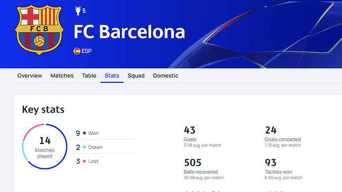The width and height of the screenshot is (342, 192).
Task: Click the FC Barcelona title text
Action: click(x=129, y=32)
